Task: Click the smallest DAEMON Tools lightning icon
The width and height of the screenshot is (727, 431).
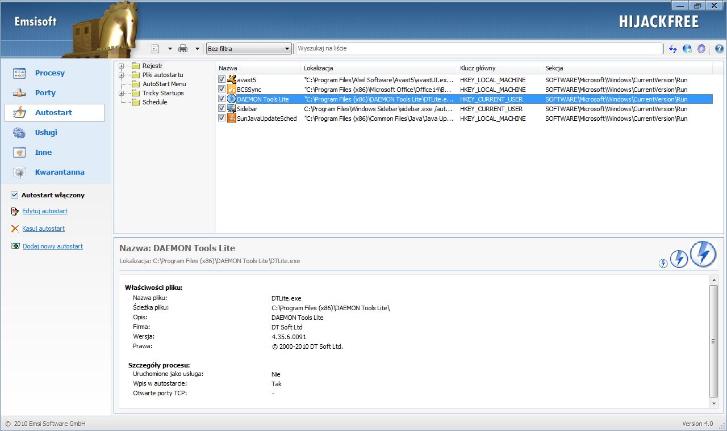Action: point(663,263)
